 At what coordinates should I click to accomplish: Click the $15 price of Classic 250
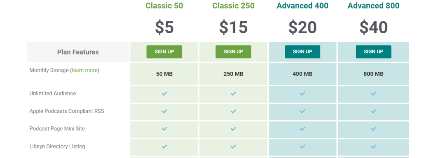click(x=233, y=27)
